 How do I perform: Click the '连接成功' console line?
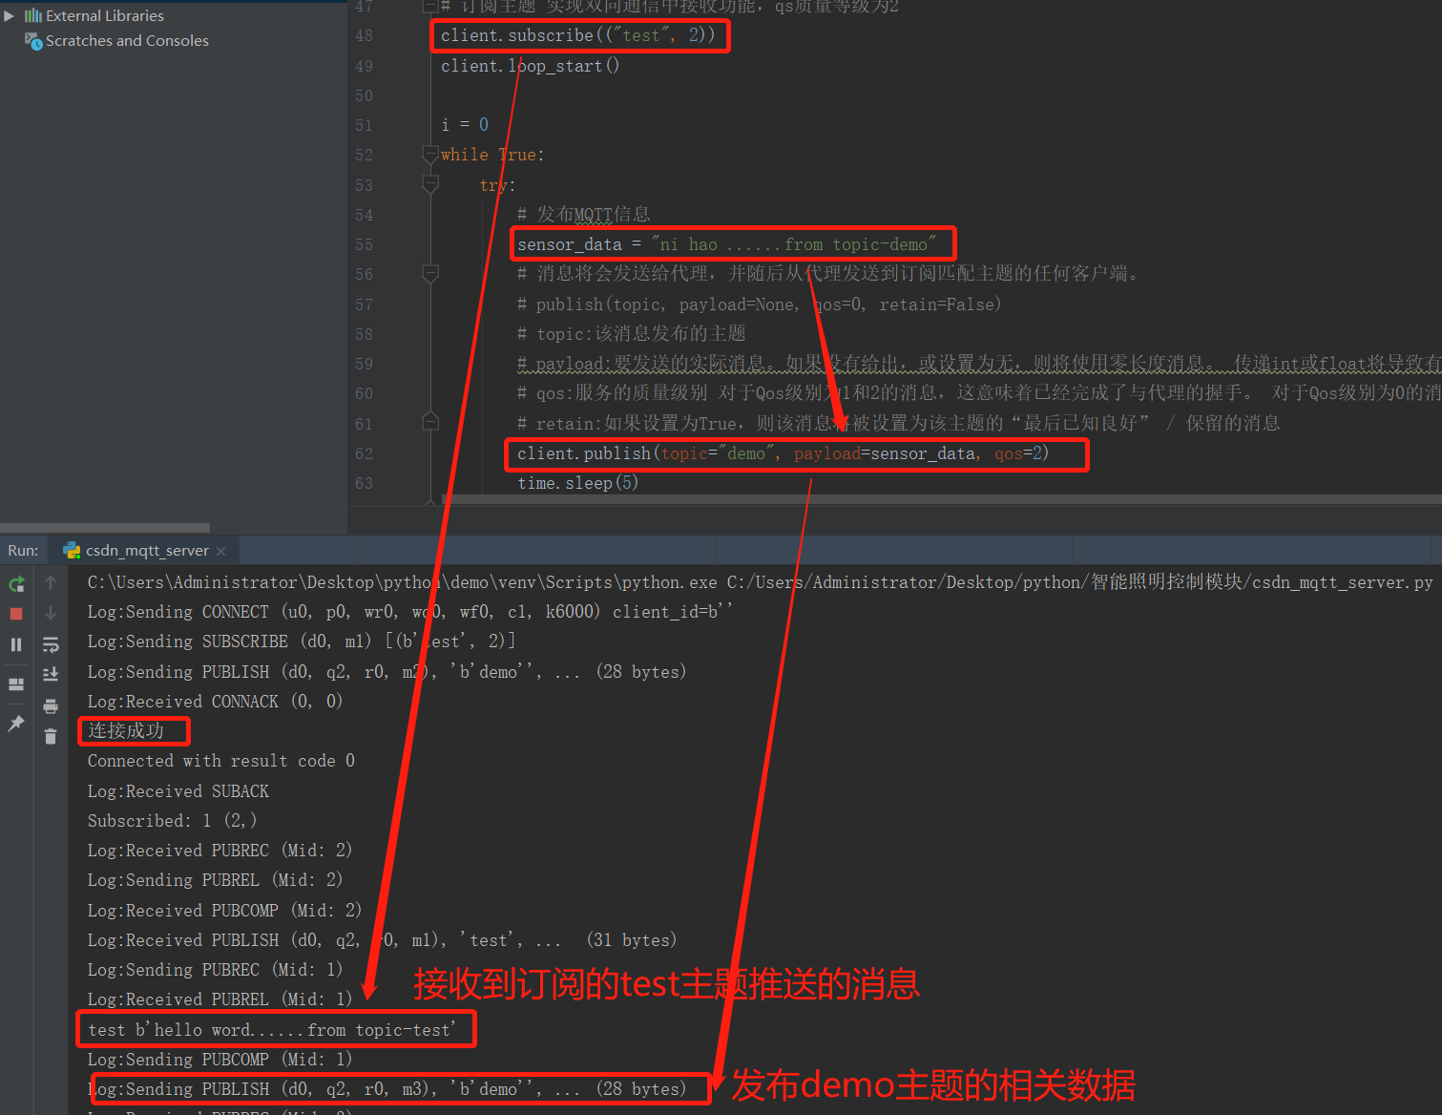tap(126, 731)
